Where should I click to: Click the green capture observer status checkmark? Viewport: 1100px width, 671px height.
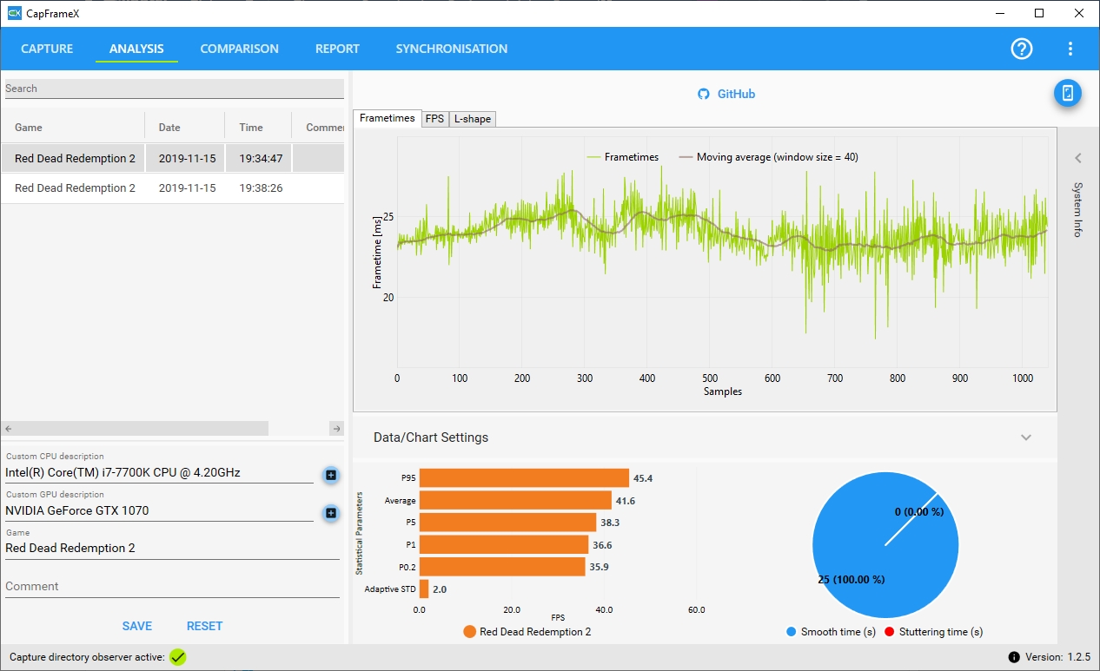point(178,657)
